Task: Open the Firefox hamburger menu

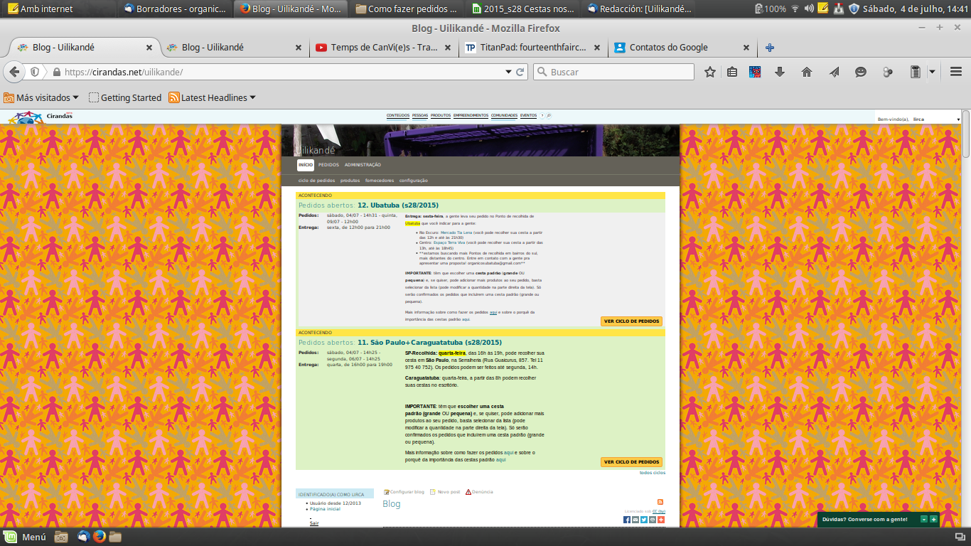Action: tap(955, 72)
